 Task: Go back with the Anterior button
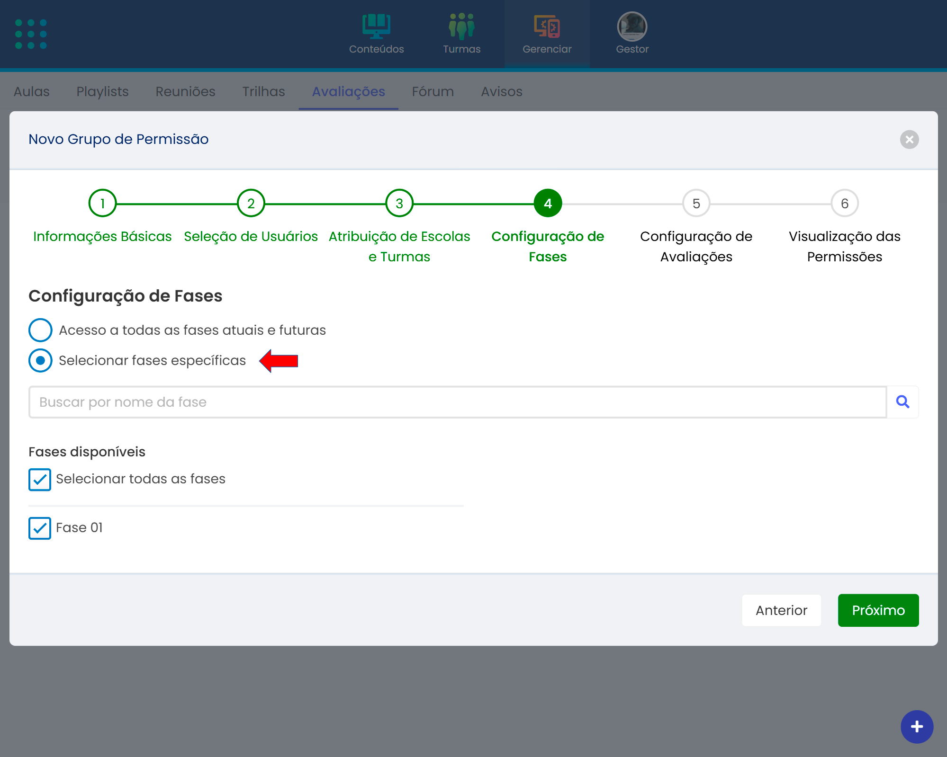[781, 610]
